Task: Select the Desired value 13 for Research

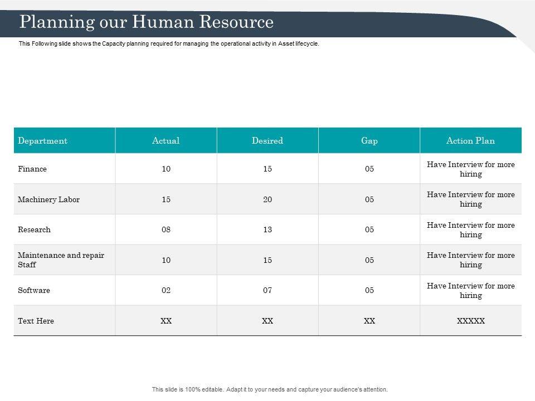Action: tap(267, 229)
